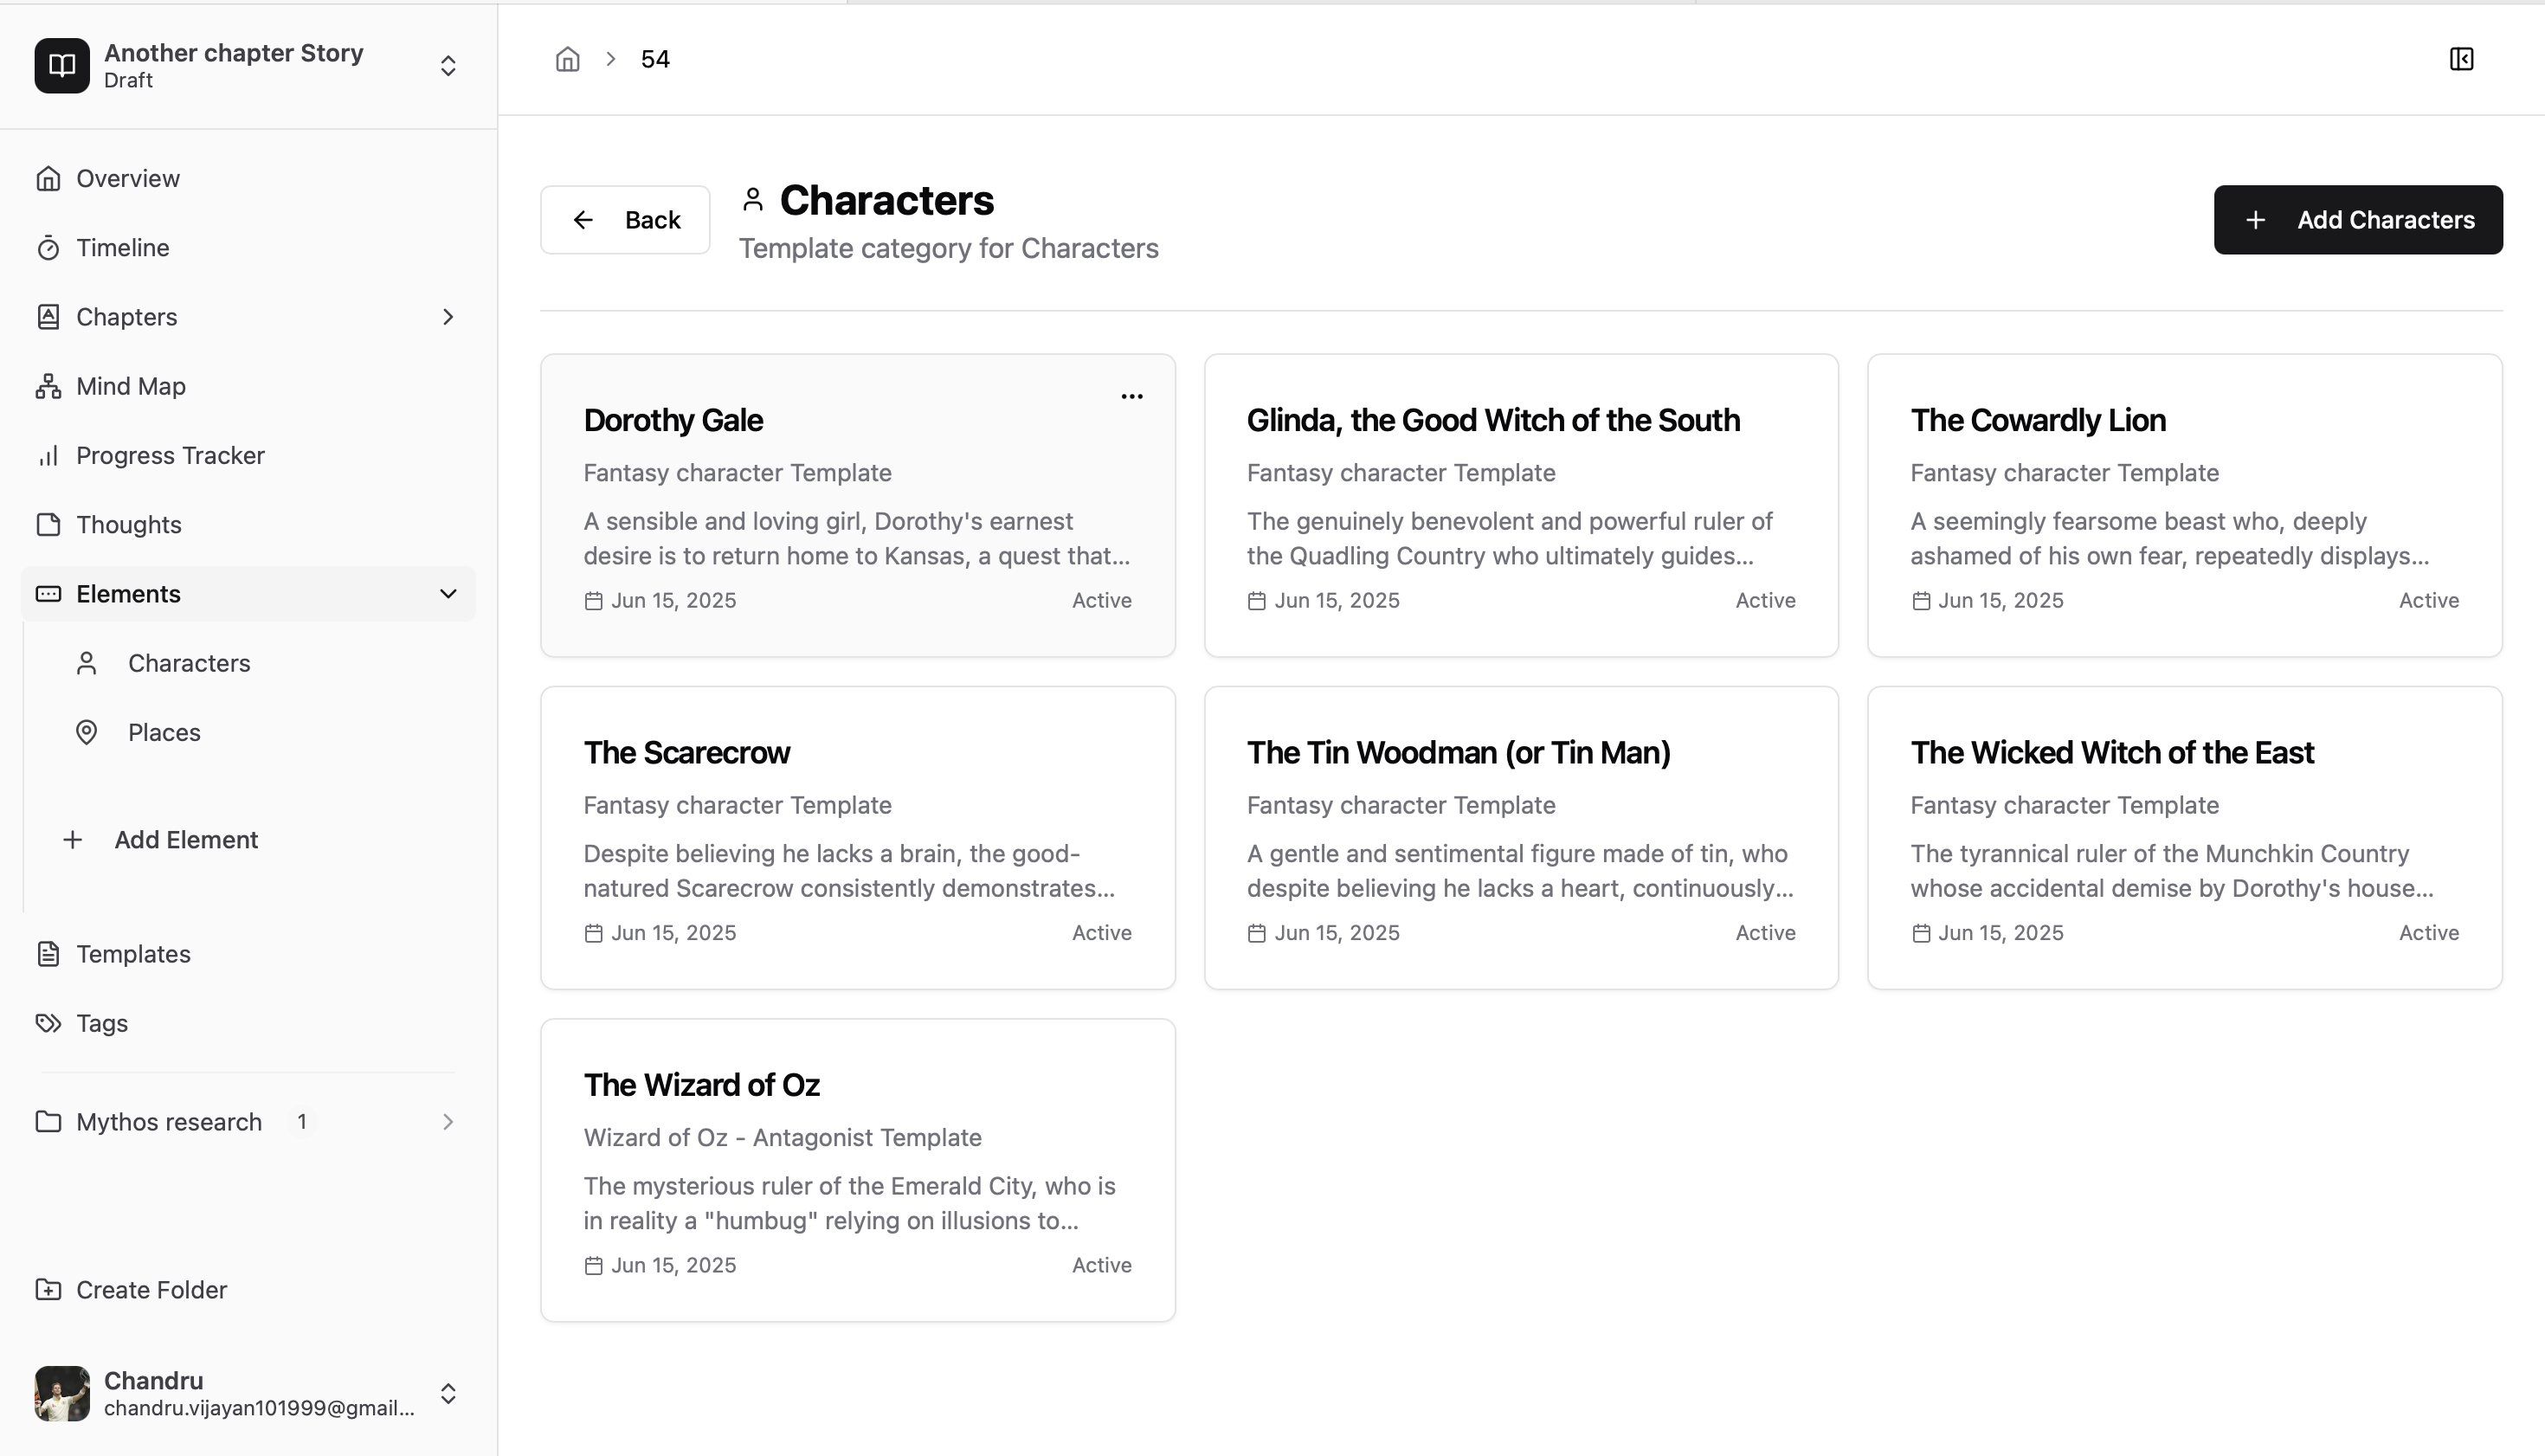The height and width of the screenshot is (1456, 2545).
Task: Click the plus icon beside Add Element
Action: point(72,840)
